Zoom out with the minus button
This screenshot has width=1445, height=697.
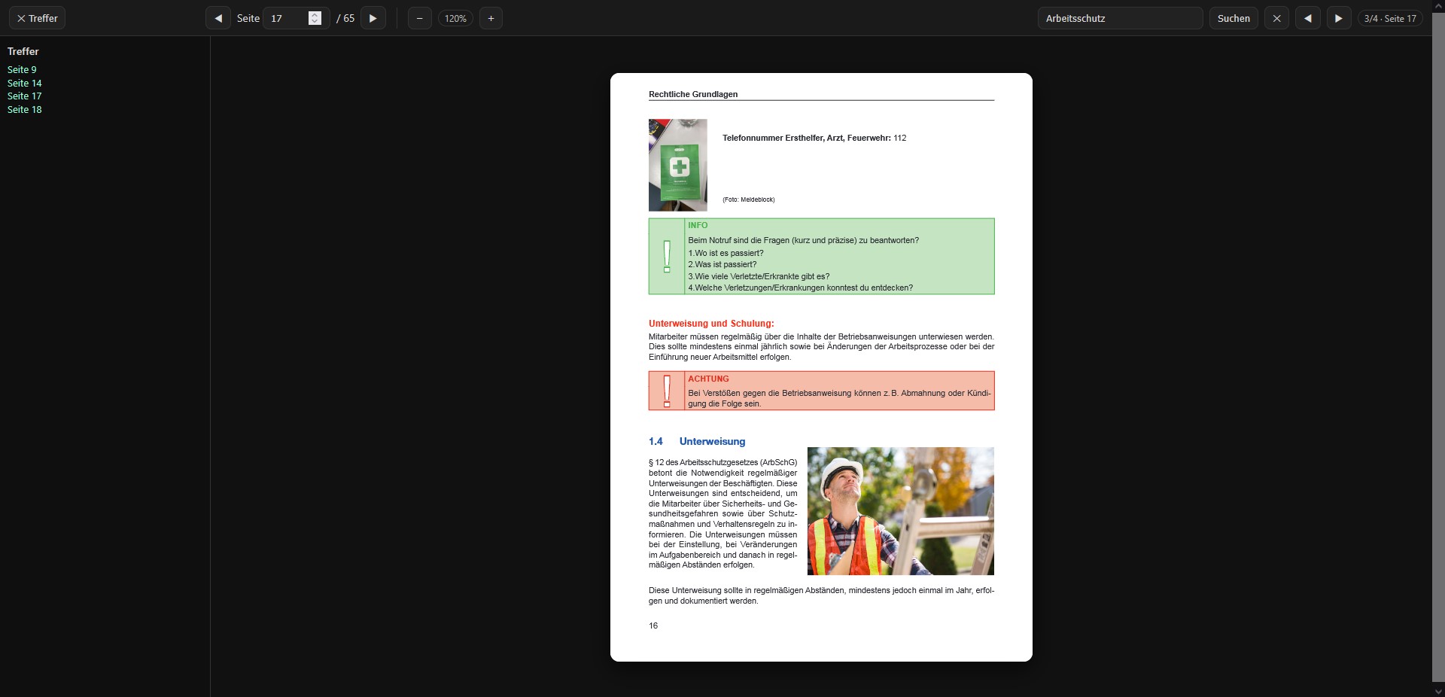(x=419, y=18)
